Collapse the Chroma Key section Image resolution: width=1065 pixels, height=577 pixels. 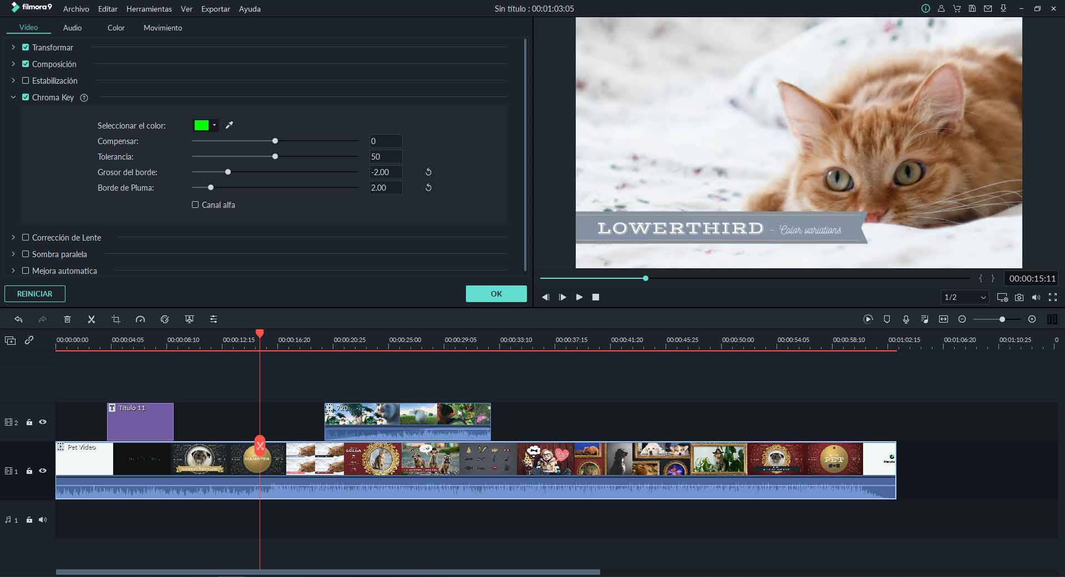click(13, 98)
